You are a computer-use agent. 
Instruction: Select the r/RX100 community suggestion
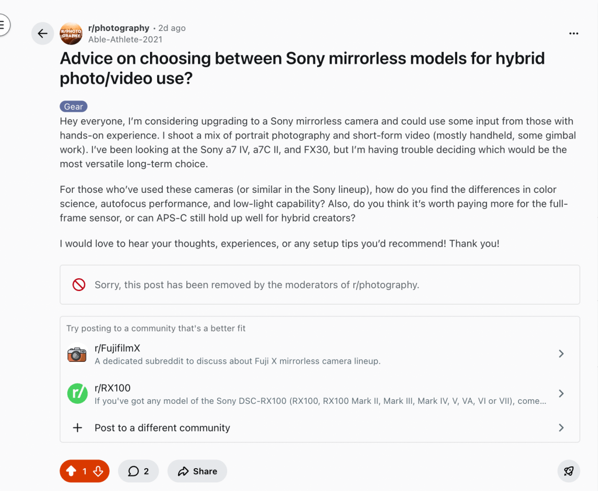[x=113, y=388]
